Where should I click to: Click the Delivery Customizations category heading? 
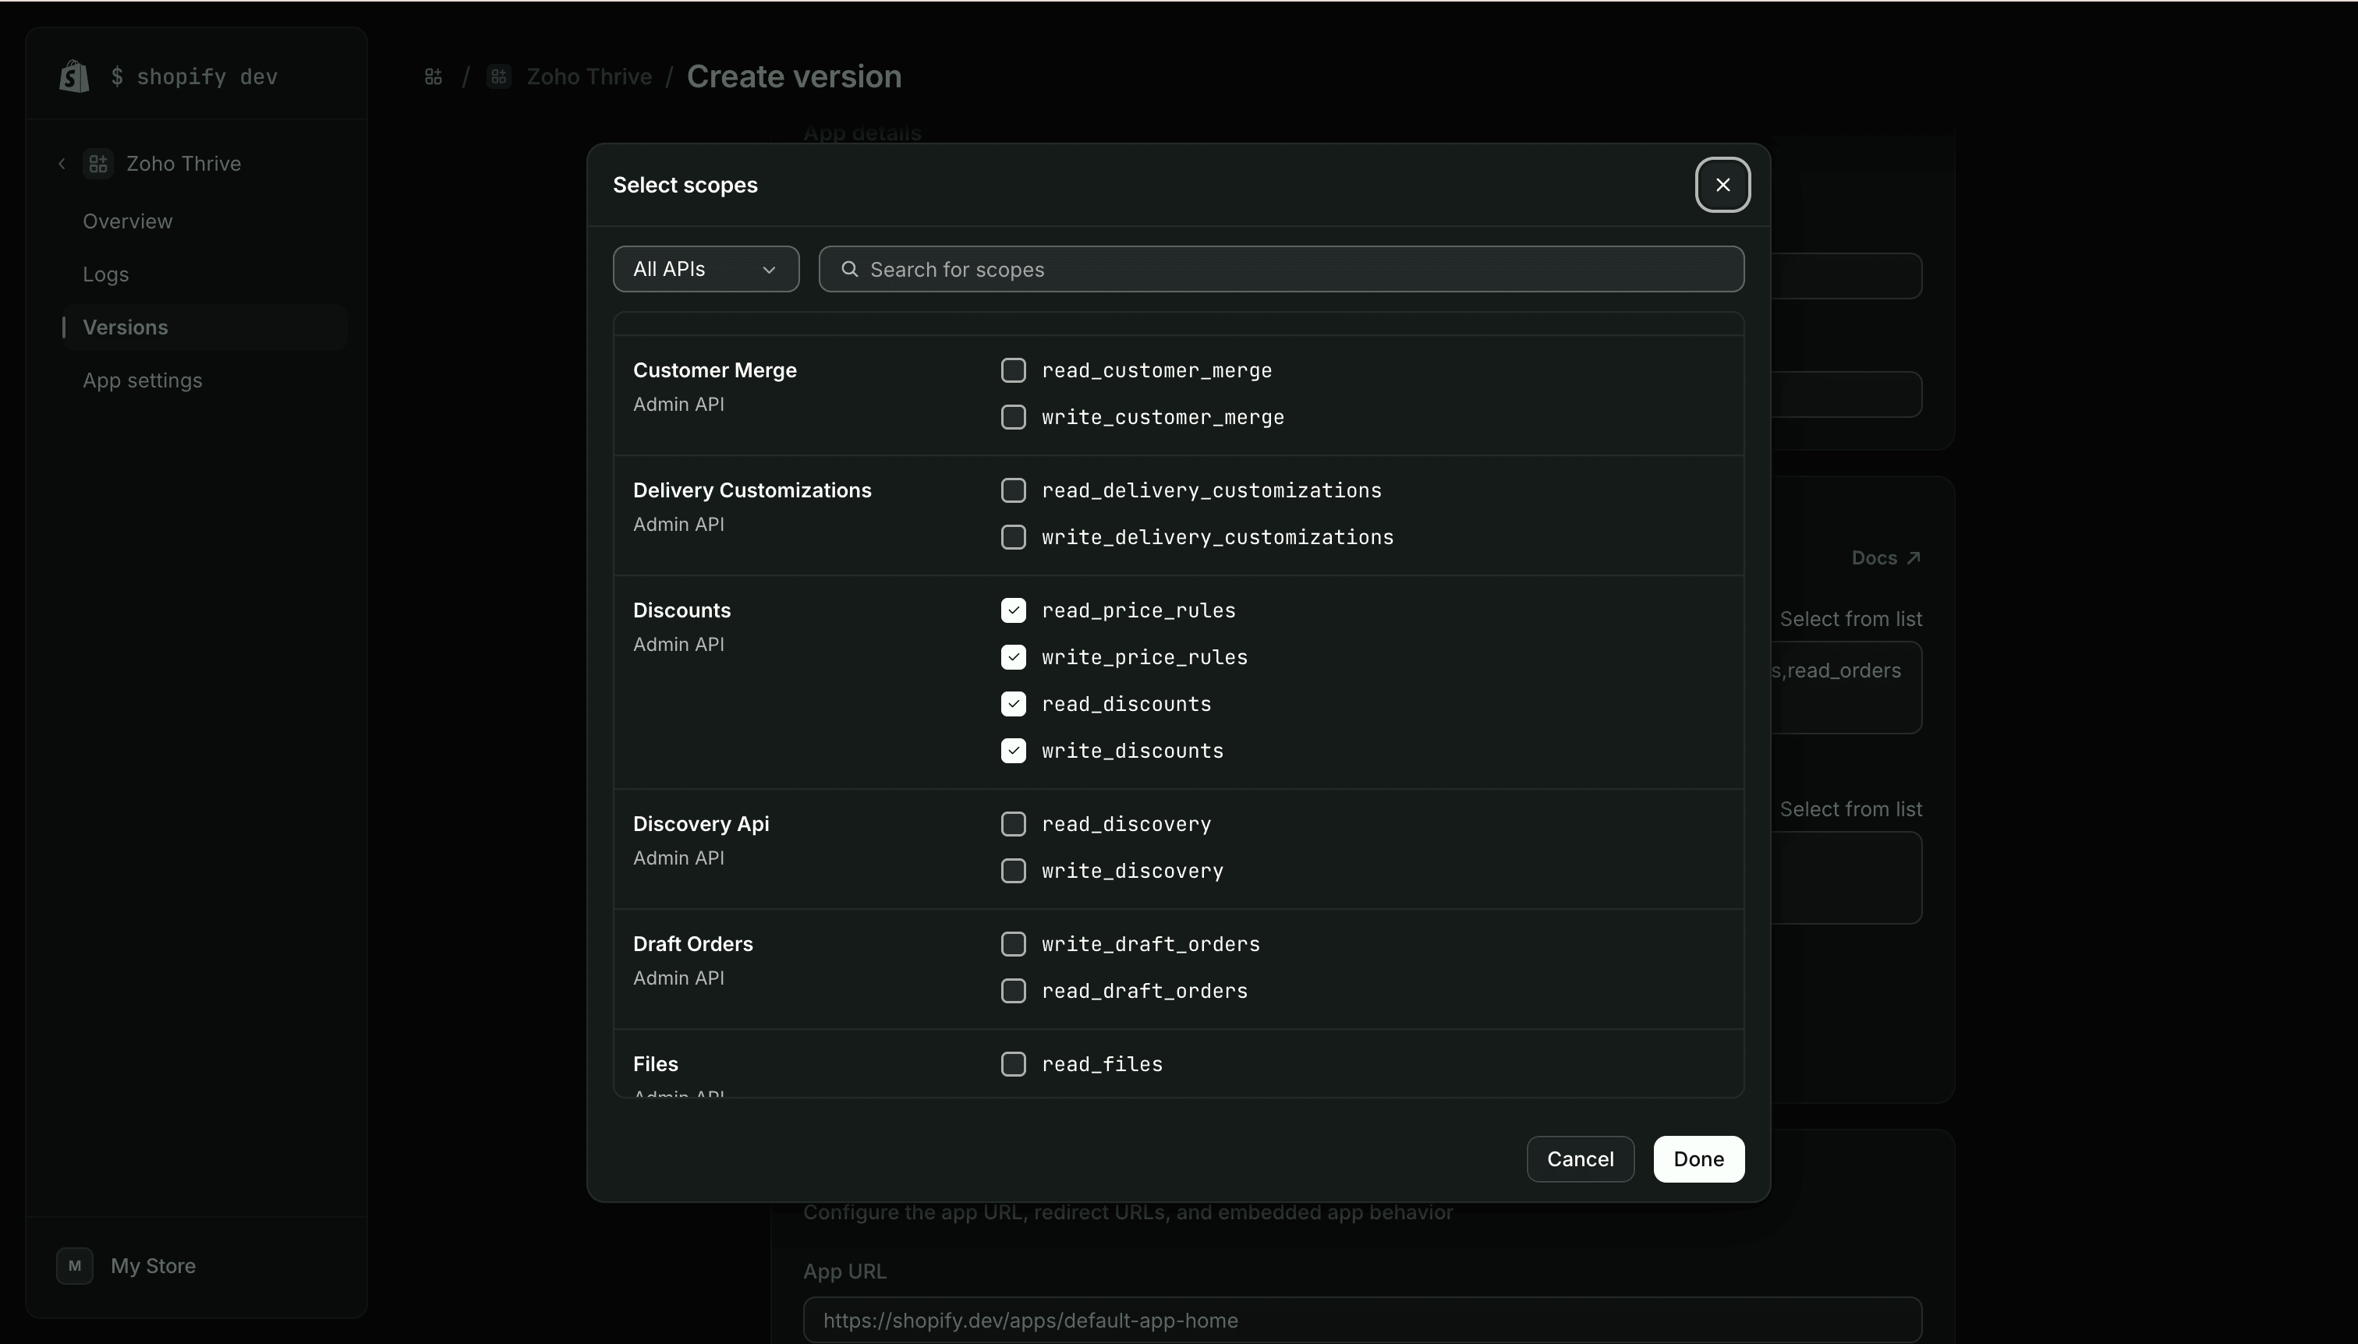[x=752, y=490]
